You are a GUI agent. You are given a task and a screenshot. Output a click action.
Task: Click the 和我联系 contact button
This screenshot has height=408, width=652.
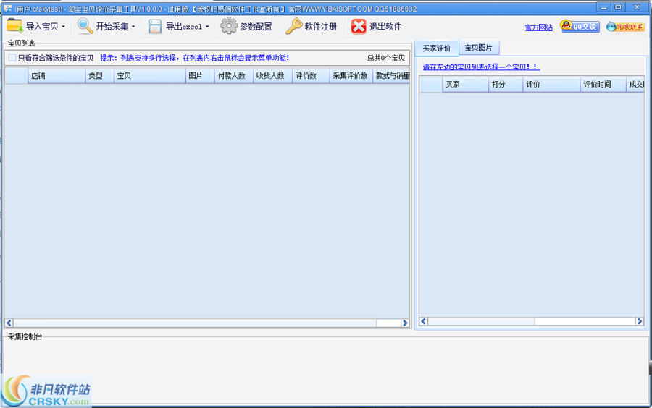[x=625, y=27]
